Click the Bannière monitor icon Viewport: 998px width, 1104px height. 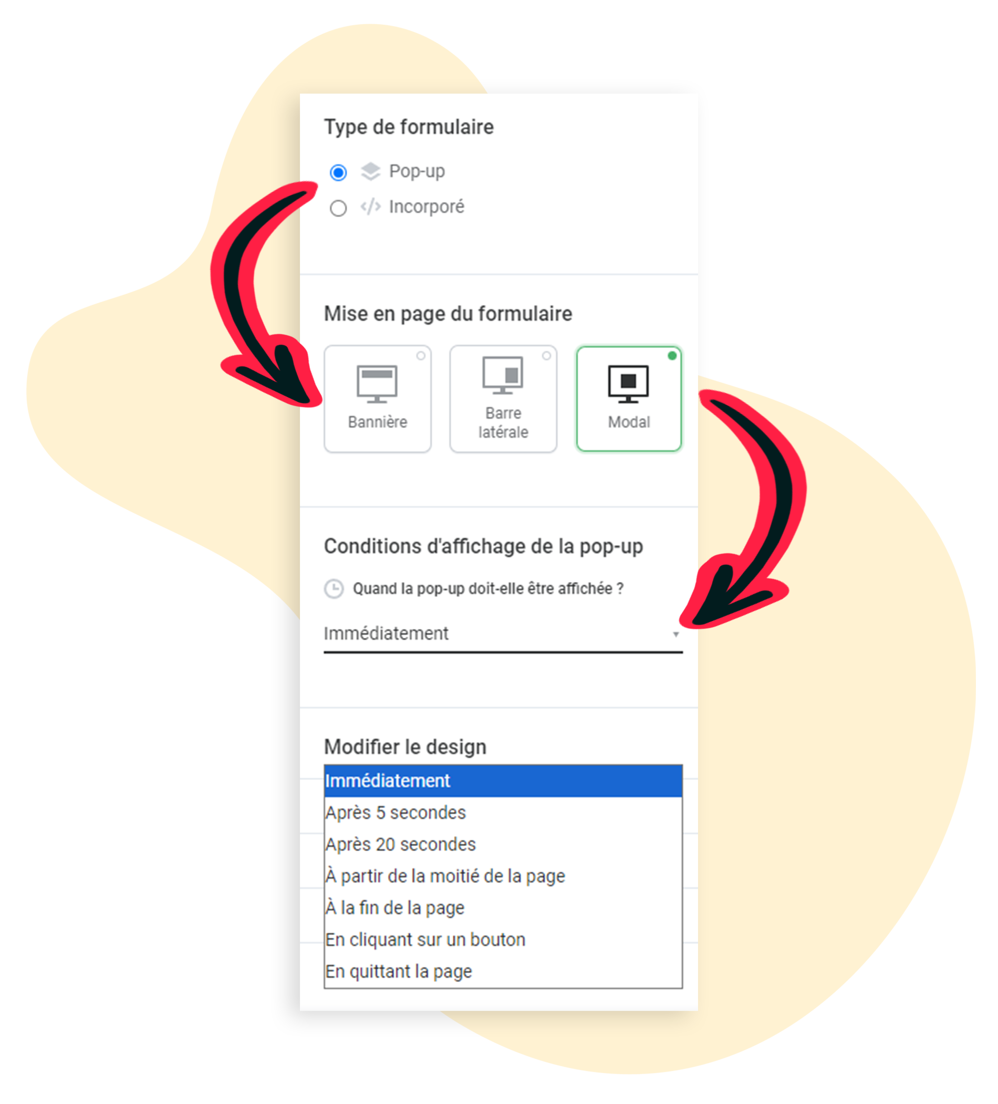[x=377, y=384]
